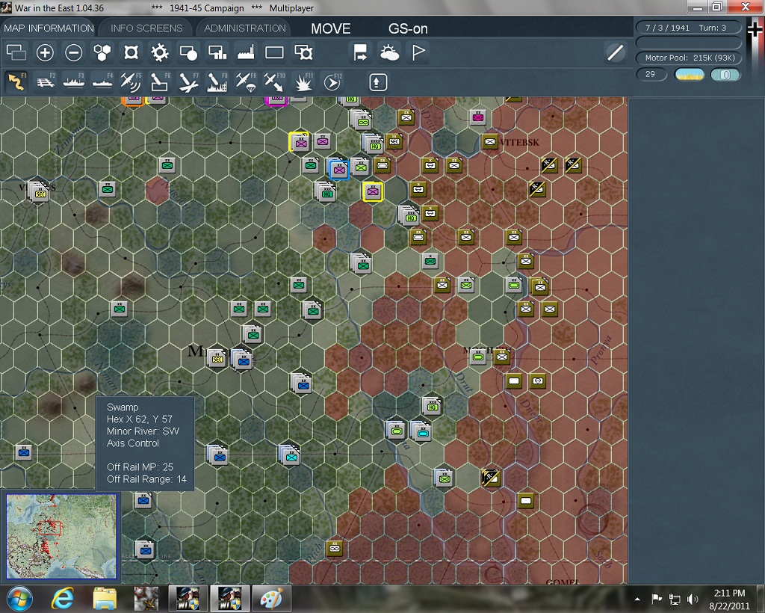
Task: Click the 'Swamp' line in hex tooltip
Action: point(123,407)
